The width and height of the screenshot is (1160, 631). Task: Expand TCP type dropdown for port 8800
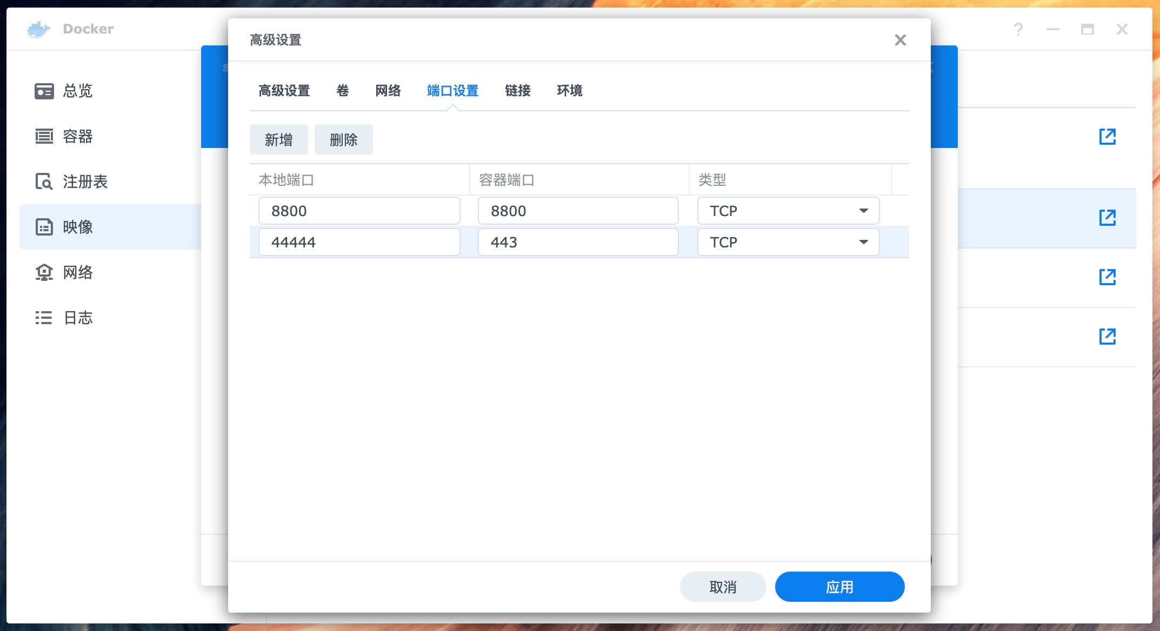point(863,211)
